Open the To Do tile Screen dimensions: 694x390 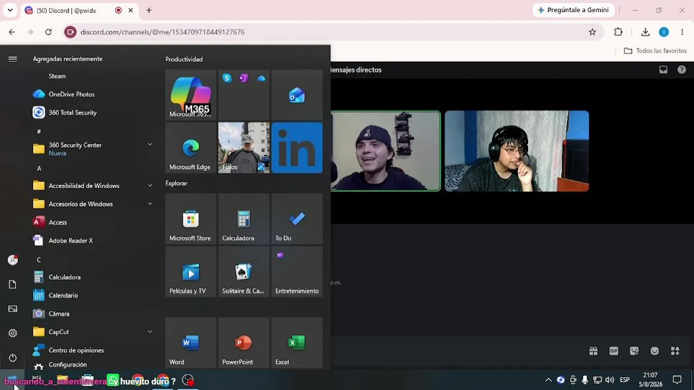[297, 219]
